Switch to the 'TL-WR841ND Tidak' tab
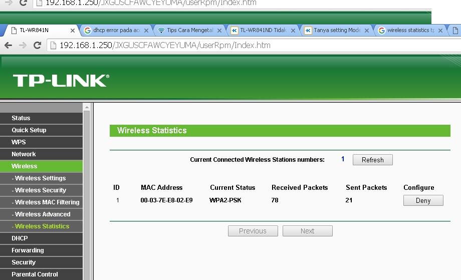This screenshot has height=280, width=461. click(x=263, y=30)
